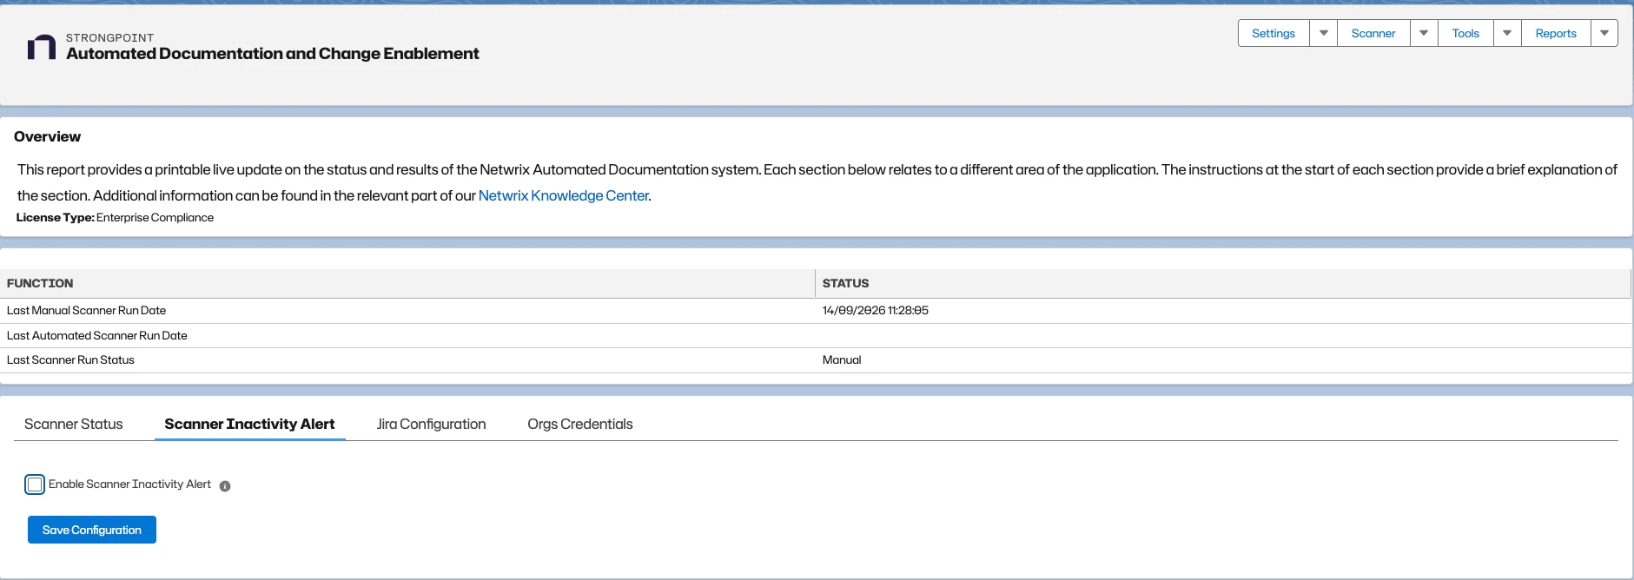Follow the Netwrix Knowledge Center link

tap(563, 195)
